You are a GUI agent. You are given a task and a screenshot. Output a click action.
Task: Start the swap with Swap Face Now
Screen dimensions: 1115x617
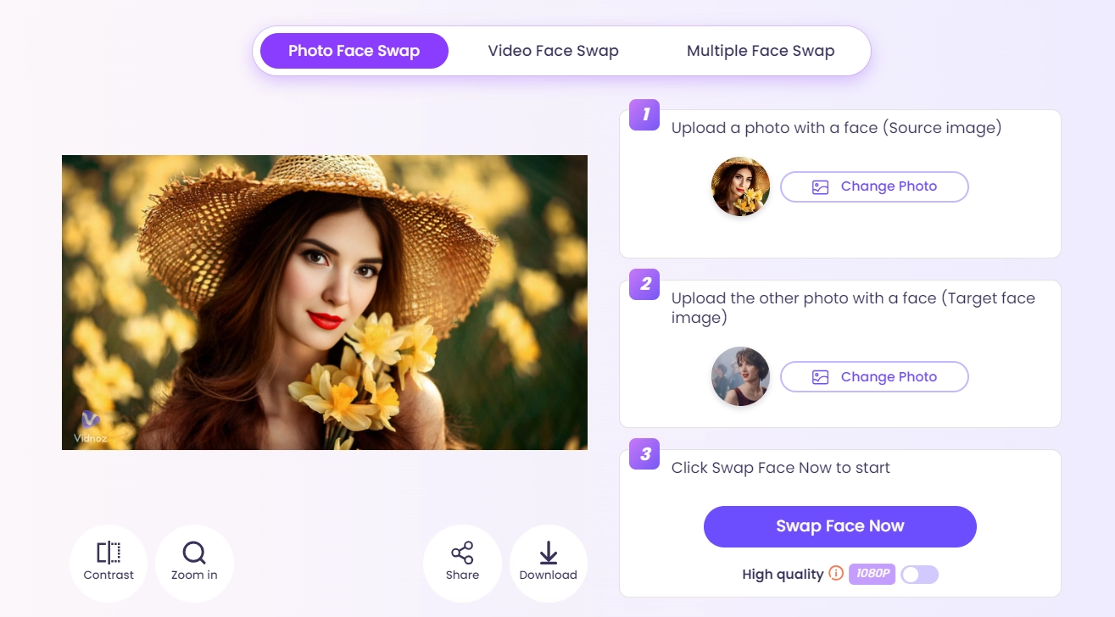coord(839,526)
